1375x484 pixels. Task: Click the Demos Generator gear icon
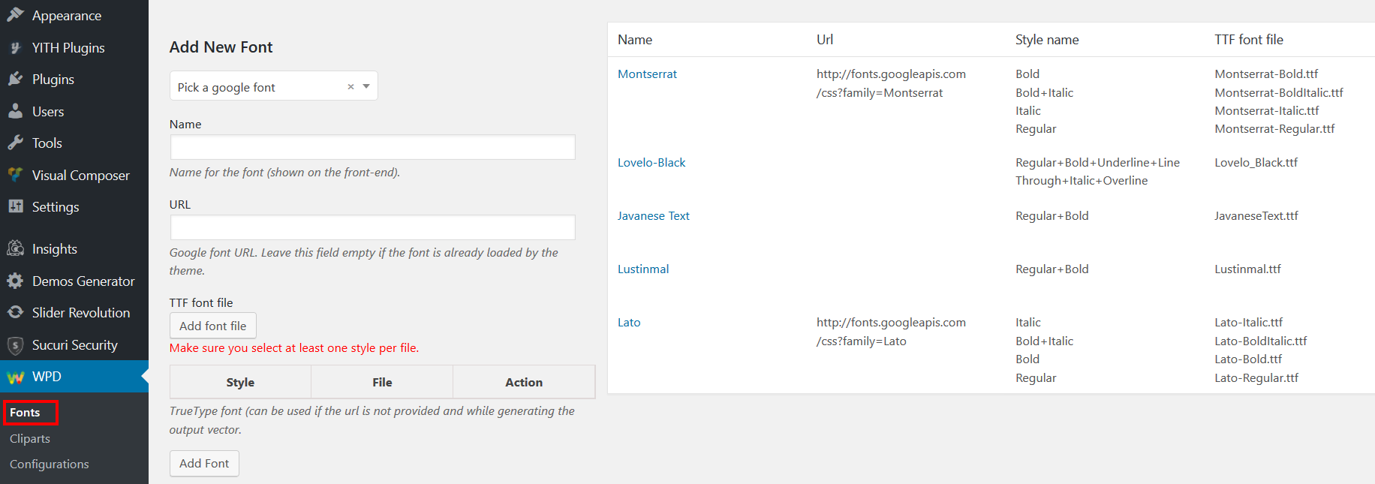pos(15,281)
